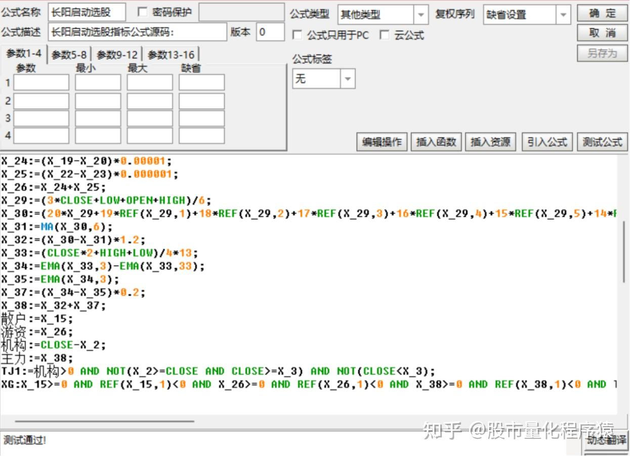The width and height of the screenshot is (630, 456).
Task: Click the code editor vertical scrollbar thumb
Action: (x=623, y=251)
